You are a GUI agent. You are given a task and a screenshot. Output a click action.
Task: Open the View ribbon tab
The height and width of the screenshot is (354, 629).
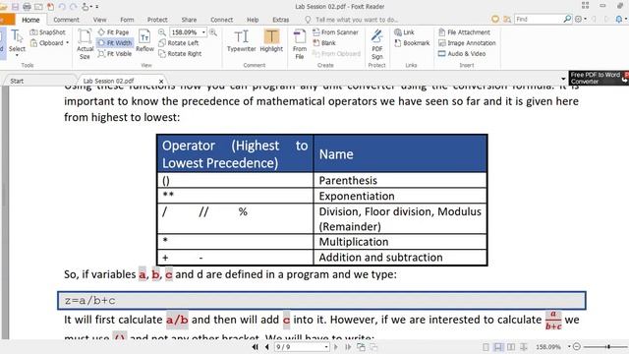[x=99, y=20]
